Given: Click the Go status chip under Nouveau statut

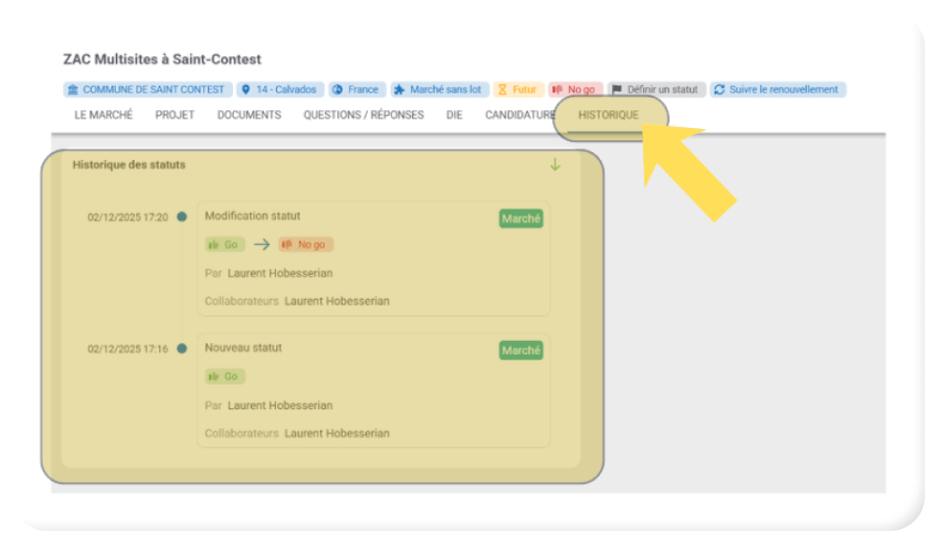Looking at the screenshot, I should [225, 377].
